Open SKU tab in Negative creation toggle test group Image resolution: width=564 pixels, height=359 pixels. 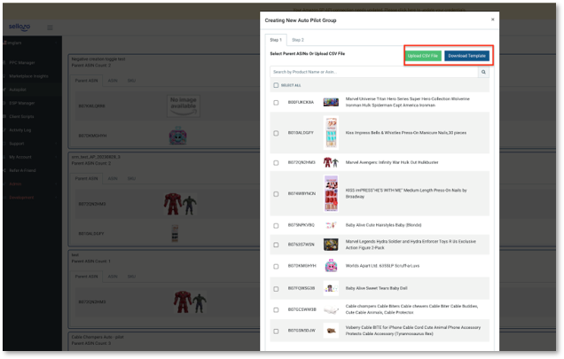(131, 81)
